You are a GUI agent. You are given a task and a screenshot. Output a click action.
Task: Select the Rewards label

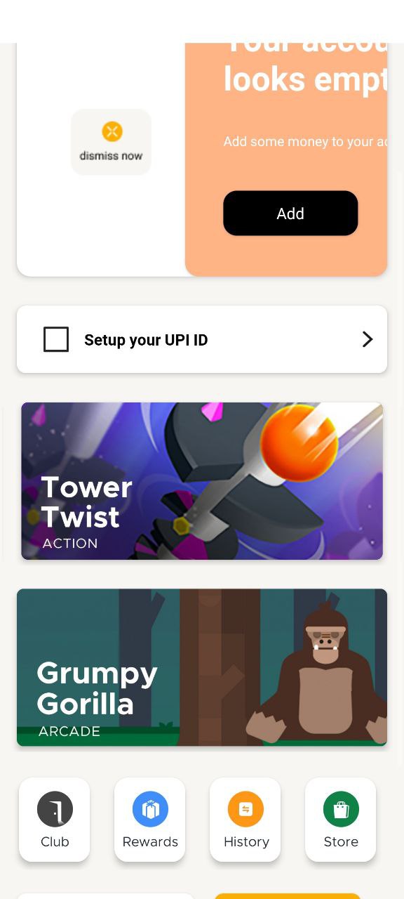(x=150, y=841)
